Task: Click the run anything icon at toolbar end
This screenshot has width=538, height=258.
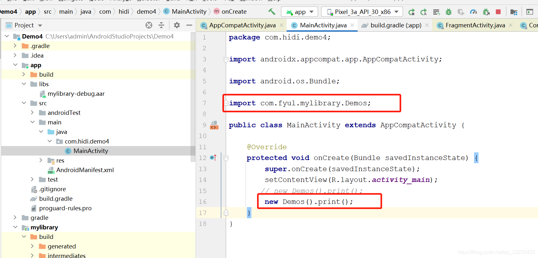Action: pos(530,12)
